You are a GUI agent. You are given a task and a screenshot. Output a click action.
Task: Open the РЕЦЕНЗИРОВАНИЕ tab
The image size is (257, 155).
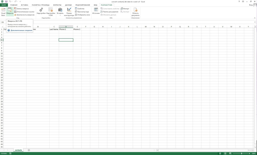[83, 5]
